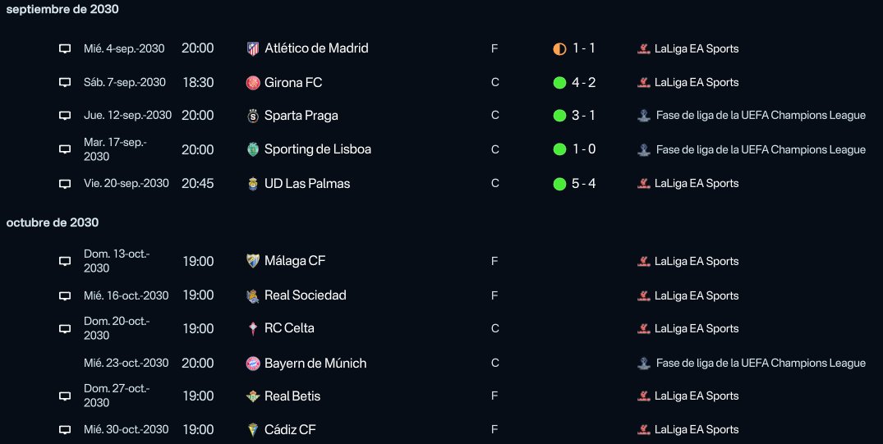This screenshot has width=883, height=444.
Task: View the 4 - 2 match result against Girona
Action: pyautogui.click(x=583, y=82)
